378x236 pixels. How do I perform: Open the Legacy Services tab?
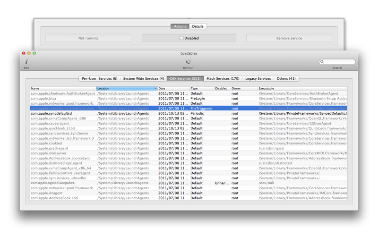coord(258,78)
